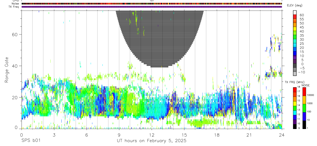The height and width of the screenshot is (146, 317).
Task: Click the cyan 20–25 swatch in ELEV color bar
Action: [x=295, y=45]
